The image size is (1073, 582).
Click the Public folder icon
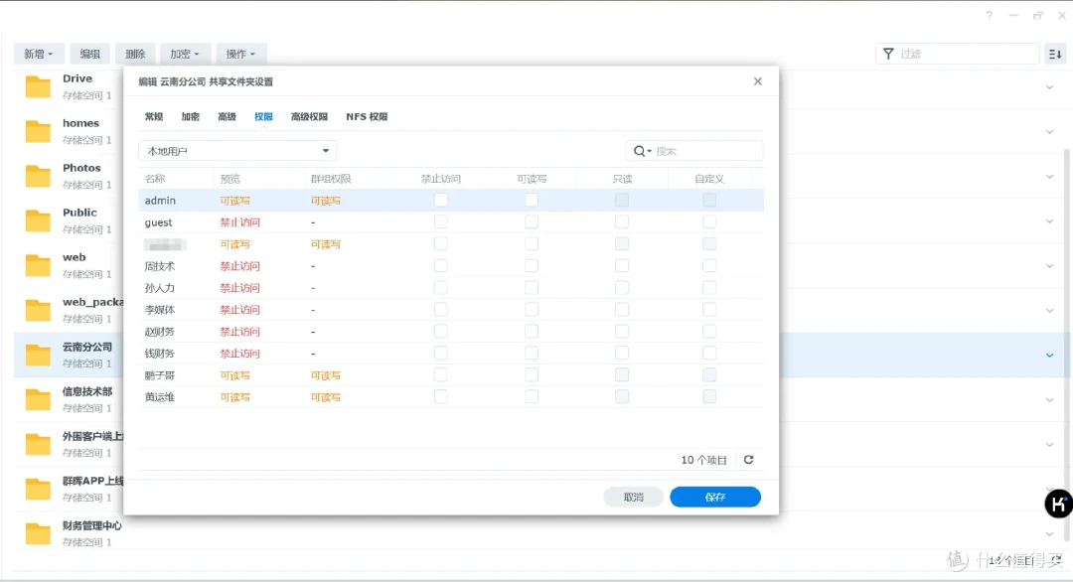(38, 220)
